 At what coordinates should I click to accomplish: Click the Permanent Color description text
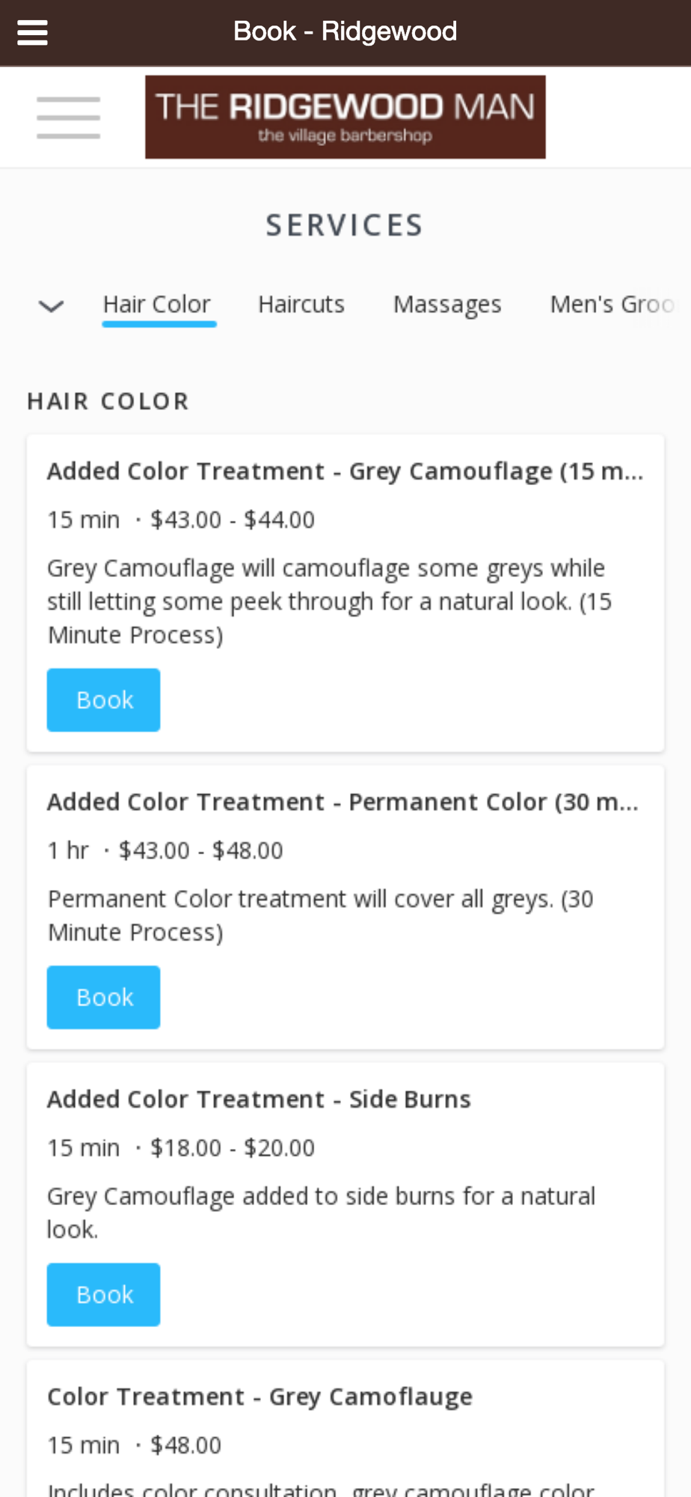pyautogui.click(x=320, y=915)
